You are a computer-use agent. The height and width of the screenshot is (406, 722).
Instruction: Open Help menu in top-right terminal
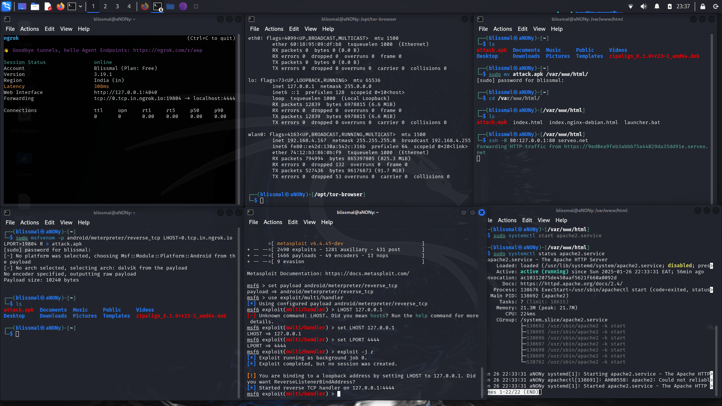[557, 29]
